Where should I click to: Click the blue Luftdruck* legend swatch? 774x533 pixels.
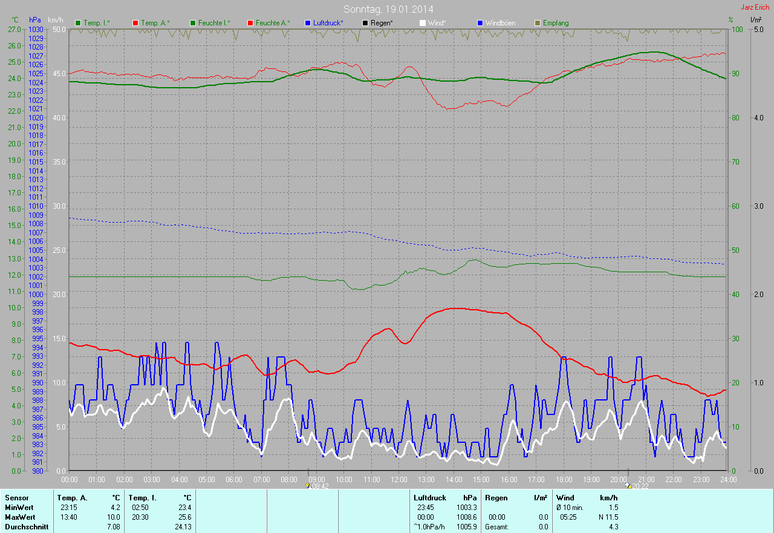click(x=308, y=23)
